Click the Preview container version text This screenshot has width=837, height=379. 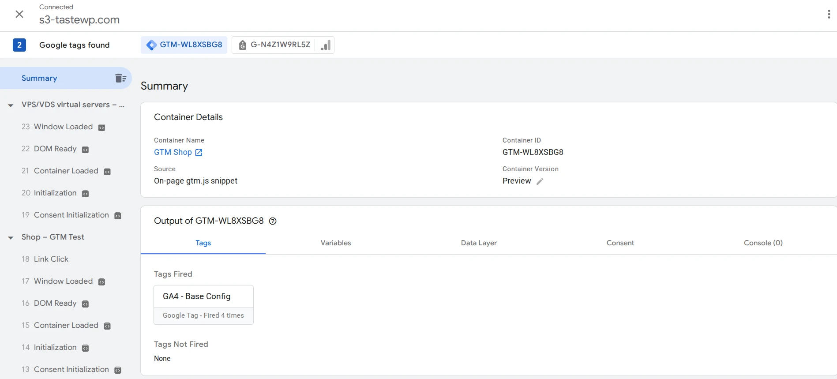click(517, 181)
